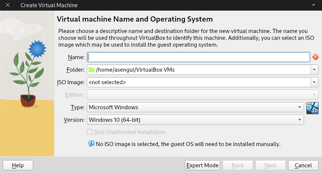
Task: Click the Virtual machine Name and Operating System heading
Action: tap(135, 19)
